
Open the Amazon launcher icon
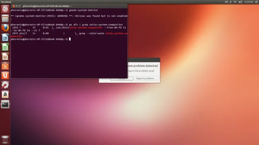5,95
